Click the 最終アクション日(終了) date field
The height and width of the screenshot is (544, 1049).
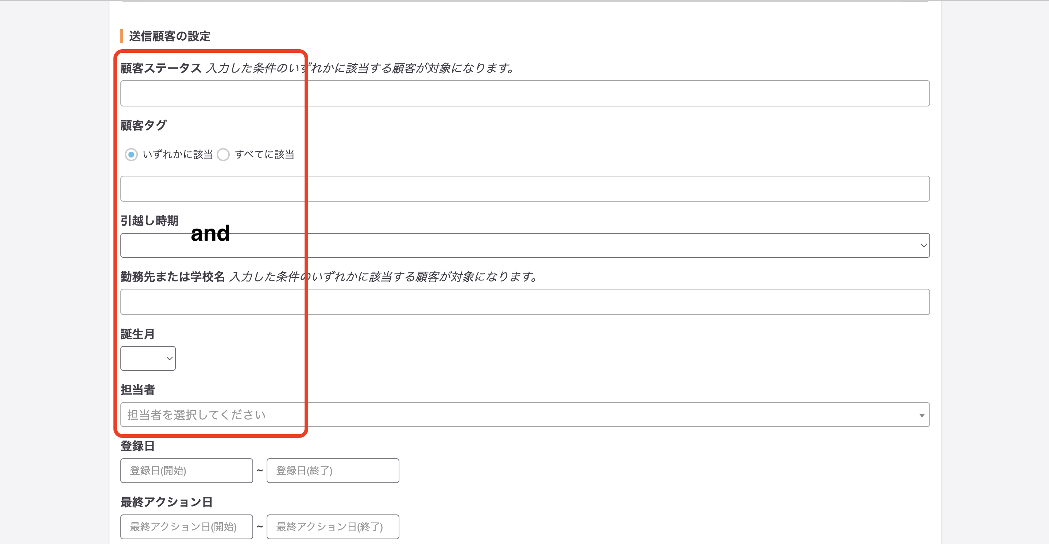(x=333, y=526)
